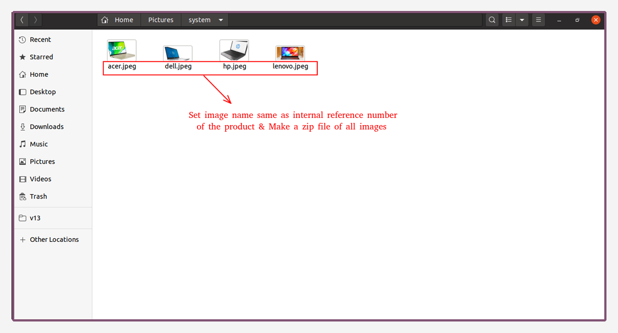Image resolution: width=618 pixels, height=333 pixels.
Task: Go to Pictures in the path bar
Action: point(161,20)
